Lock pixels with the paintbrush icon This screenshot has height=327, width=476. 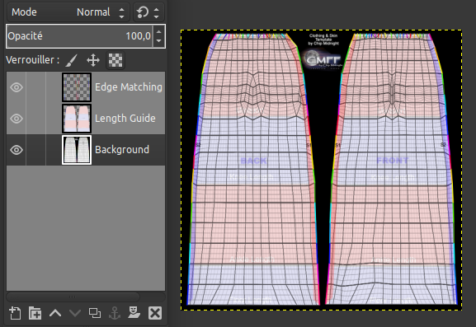pos(72,60)
